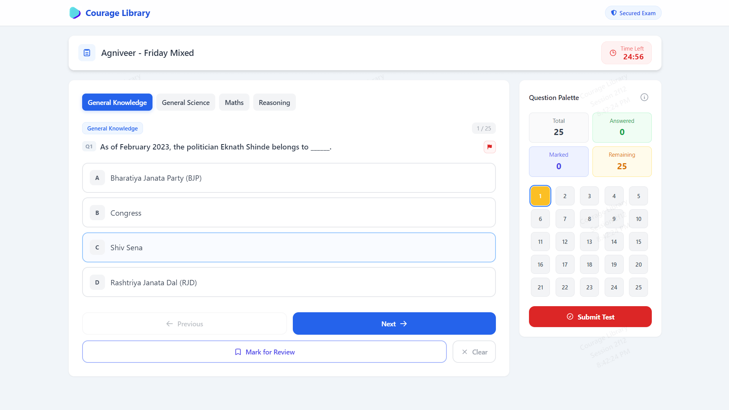Click the 1 / 25 question counter
The width and height of the screenshot is (729, 410).
(x=484, y=128)
